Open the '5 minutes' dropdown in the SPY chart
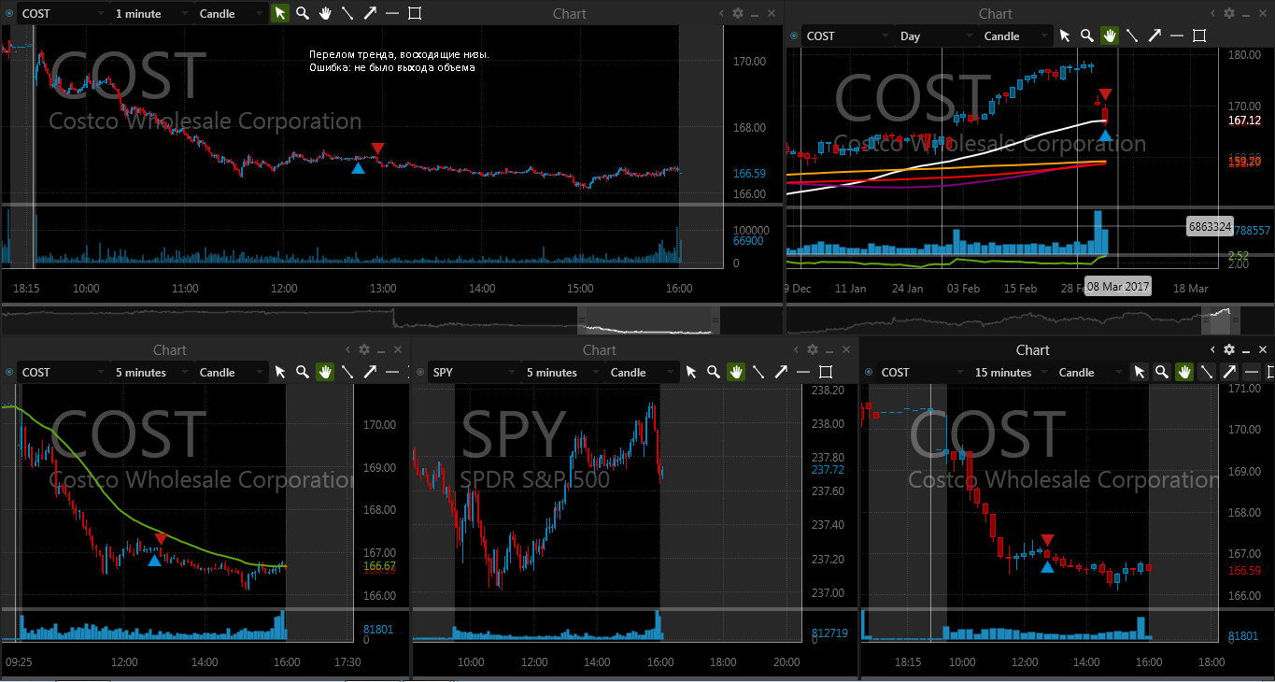Screen dimensions: 1275x682 [x=563, y=372]
